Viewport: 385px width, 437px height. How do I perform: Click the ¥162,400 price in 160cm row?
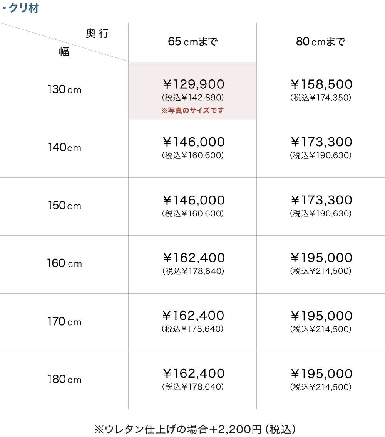click(x=192, y=258)
